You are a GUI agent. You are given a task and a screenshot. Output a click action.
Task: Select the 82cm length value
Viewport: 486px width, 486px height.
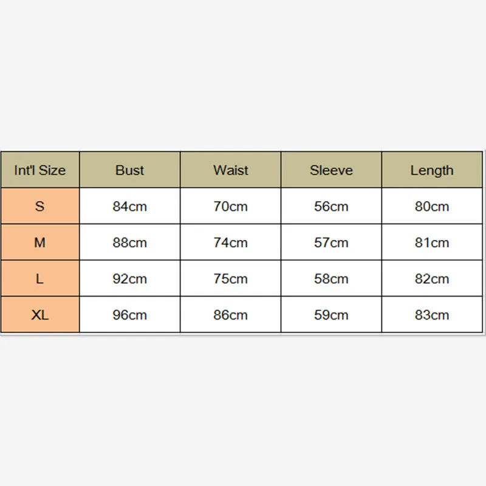(432, 279)
